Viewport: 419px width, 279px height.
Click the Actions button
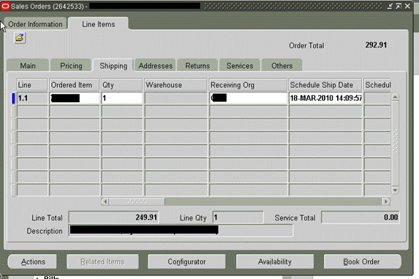click(32, 261)
